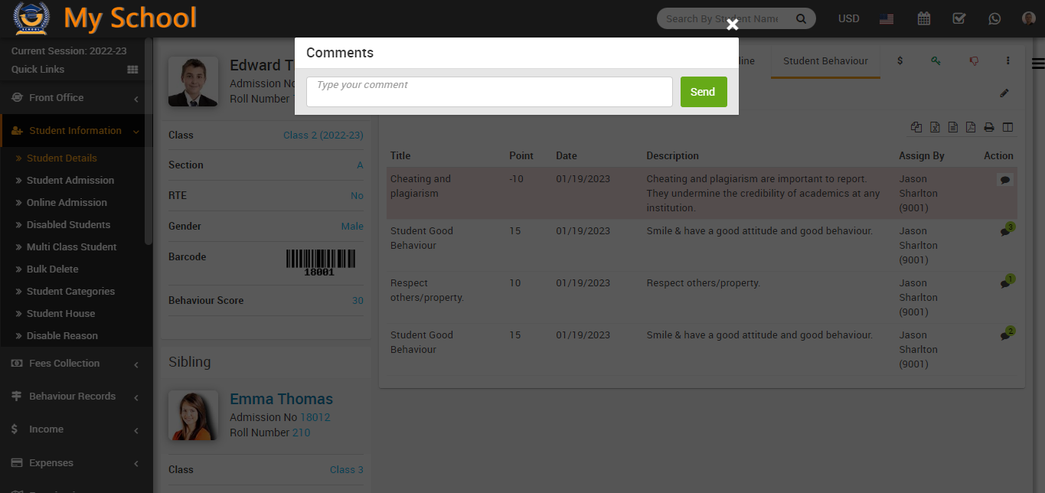This screenshot has width=1045, height=493.
Task: Open comments for Cheating and plagiarism row
Action: pos(1004,180)
